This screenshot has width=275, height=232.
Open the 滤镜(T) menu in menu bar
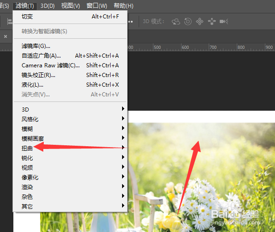pos(24,6)
